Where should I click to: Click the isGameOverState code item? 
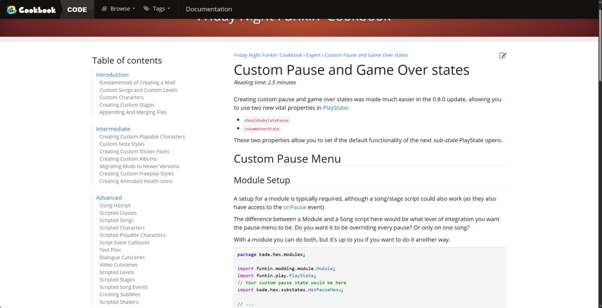261,129
